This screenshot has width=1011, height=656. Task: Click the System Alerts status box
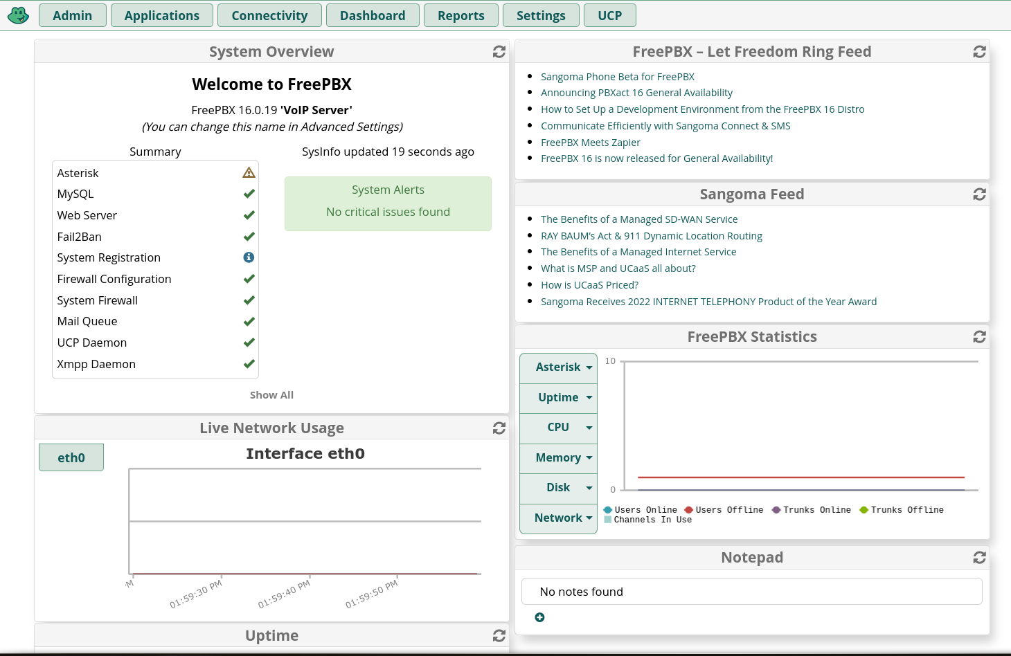388,203
